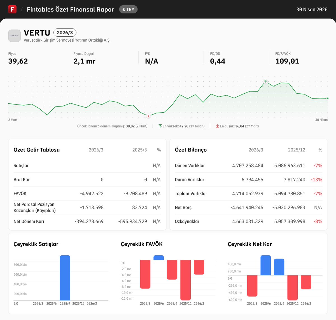The height and width of the screenshot is (320, 336).
Task: Click the 30 Nisan chart end label
Action: tap(321, 120)
